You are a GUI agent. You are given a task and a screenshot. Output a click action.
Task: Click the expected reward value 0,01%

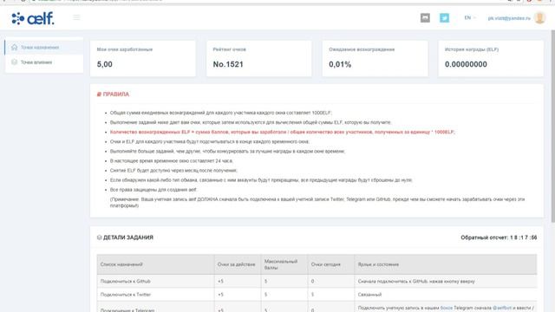(x=340, y=64)
